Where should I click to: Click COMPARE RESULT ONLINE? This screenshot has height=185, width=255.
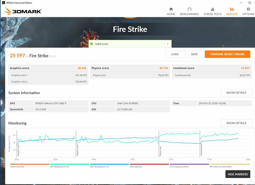coord(227,54)
